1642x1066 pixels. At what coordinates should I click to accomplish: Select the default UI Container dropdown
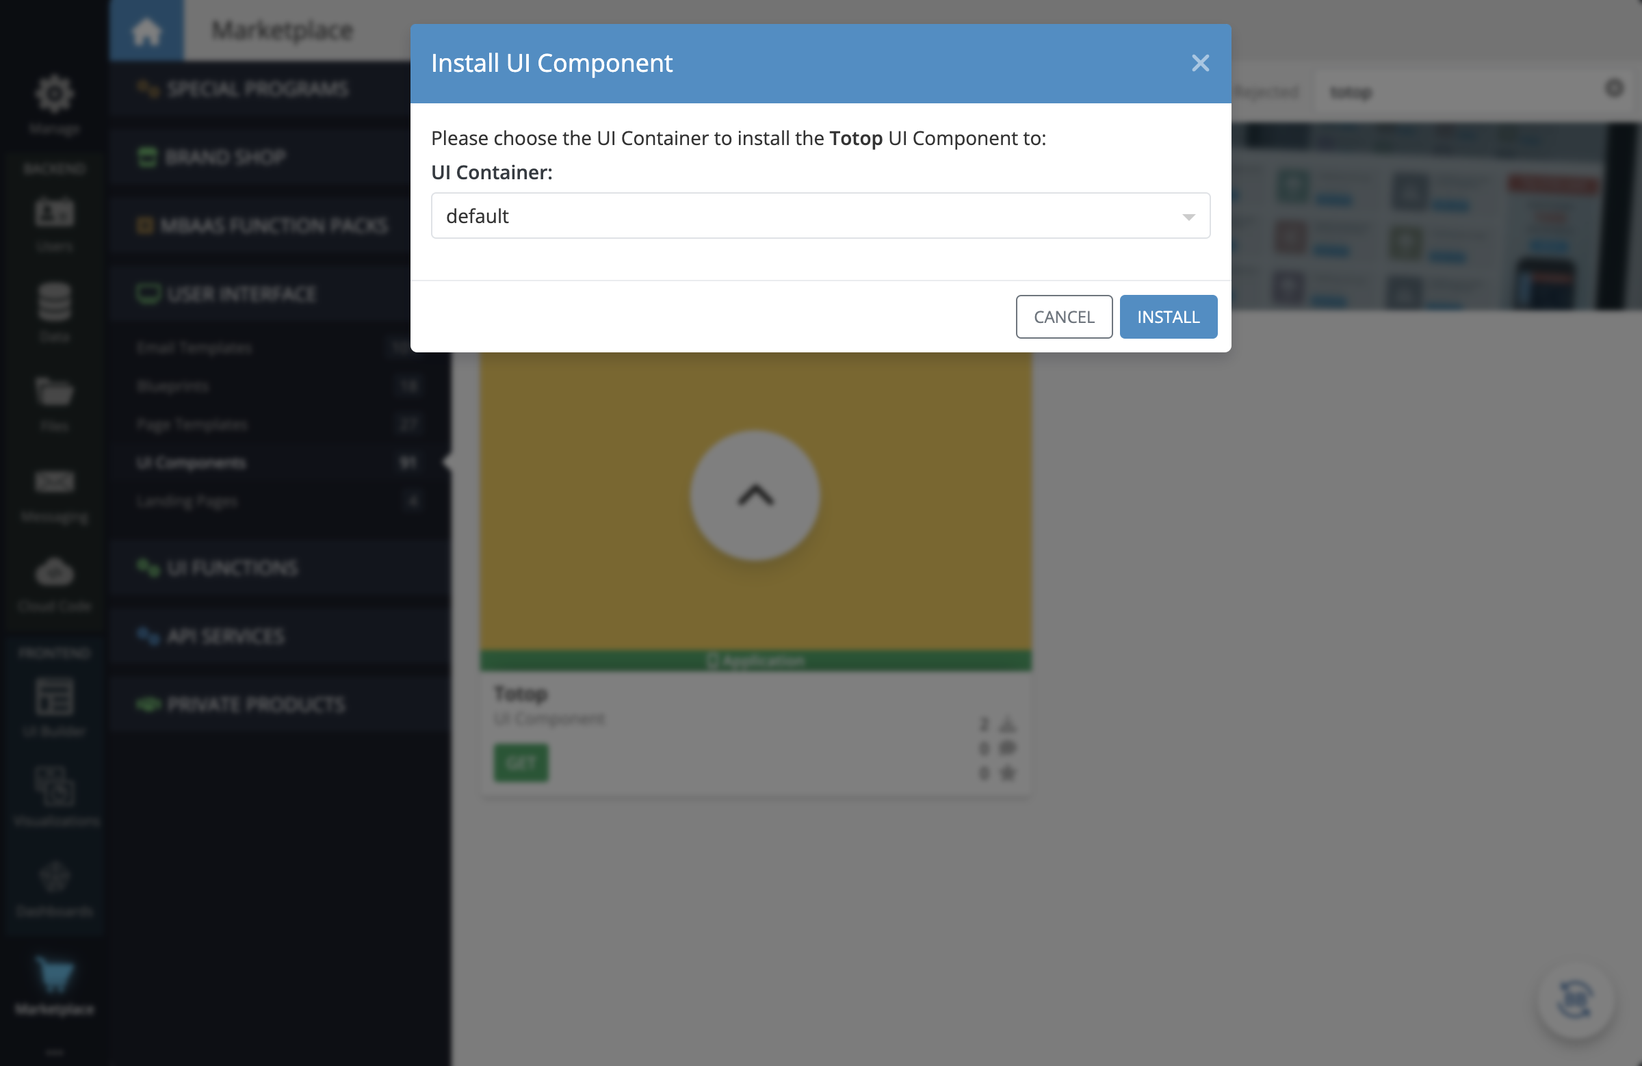click(x=821, y=216)
